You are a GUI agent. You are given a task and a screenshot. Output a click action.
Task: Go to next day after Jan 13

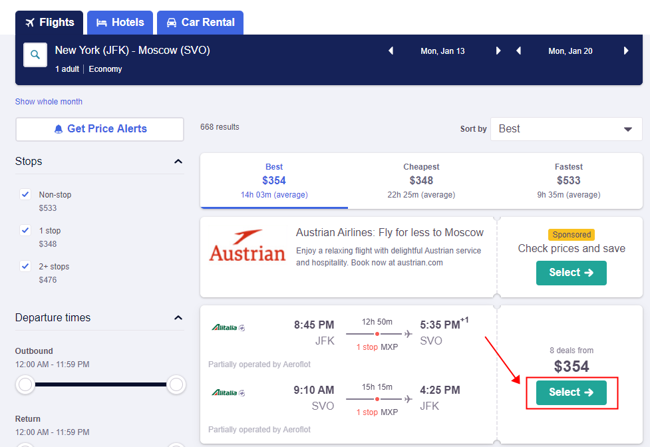[x=498, y=51]
